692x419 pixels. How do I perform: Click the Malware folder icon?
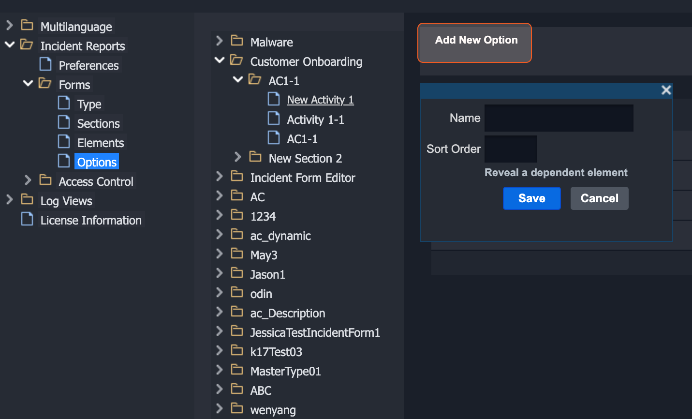click(237, 41)
